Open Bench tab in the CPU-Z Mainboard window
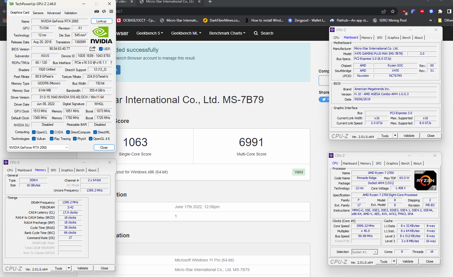The height and width of the screenshot is (277, 453). pos(407,38)
